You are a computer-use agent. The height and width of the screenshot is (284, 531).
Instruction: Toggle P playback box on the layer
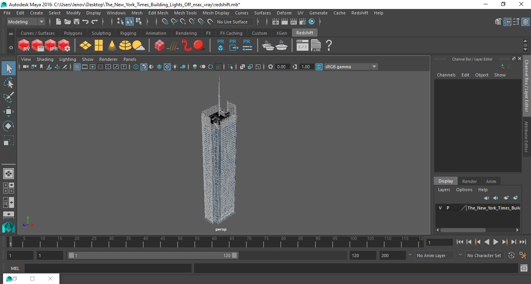click(x=448, y=208)
